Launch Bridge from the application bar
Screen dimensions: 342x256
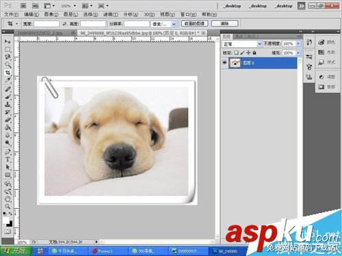tap(23, 5)
